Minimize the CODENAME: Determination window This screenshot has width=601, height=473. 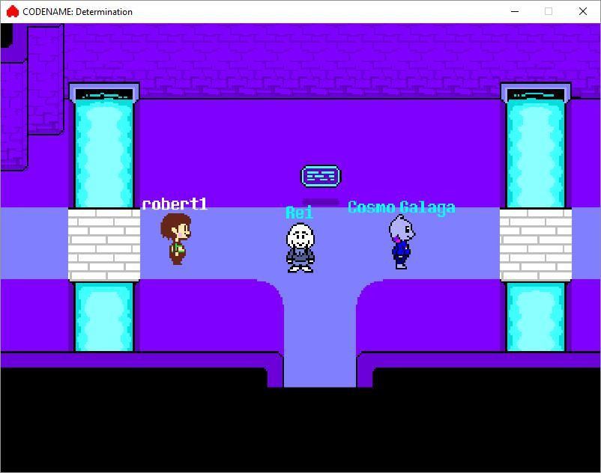[515, 11]
